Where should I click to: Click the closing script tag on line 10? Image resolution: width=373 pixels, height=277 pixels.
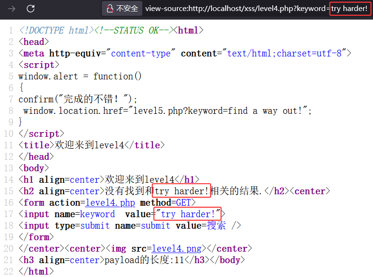point(42,134)
